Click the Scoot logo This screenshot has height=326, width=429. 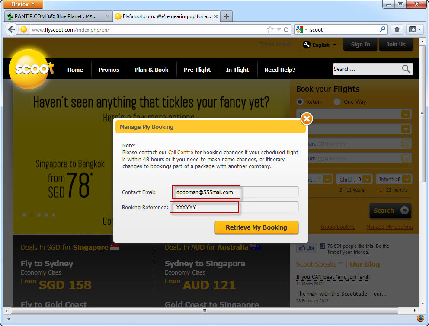click(30, 68)
